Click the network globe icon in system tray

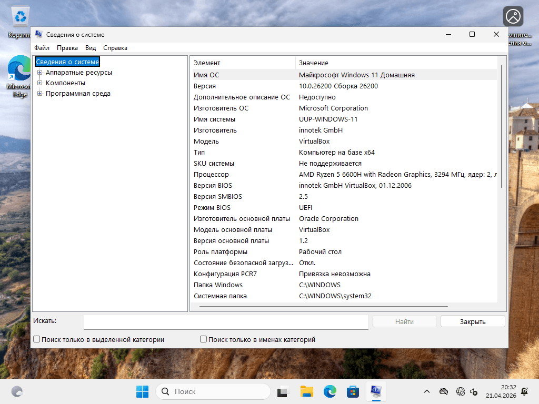[461, 391]
